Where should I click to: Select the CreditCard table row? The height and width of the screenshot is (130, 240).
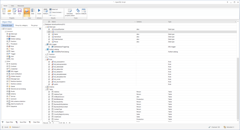[142, 117]
